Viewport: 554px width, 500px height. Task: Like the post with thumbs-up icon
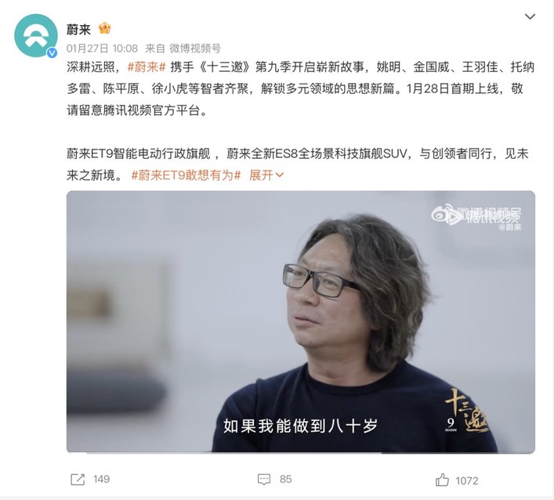[x=442, y=480]
